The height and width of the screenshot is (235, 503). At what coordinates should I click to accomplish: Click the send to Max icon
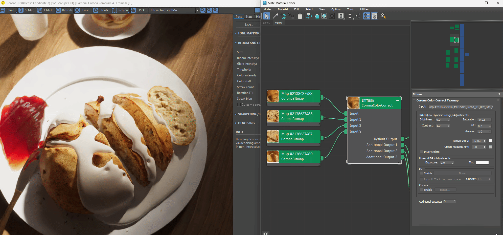pyautogui.click(x=21, y=10)
